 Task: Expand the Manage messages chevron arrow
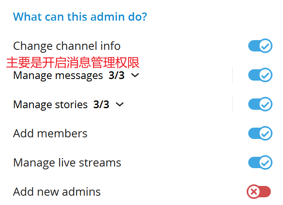coord(135,75)
